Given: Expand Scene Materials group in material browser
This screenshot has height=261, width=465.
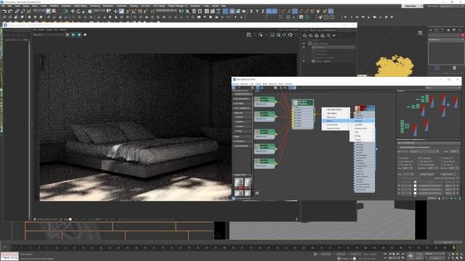Looking at the screenshot, I should point(242,146).
